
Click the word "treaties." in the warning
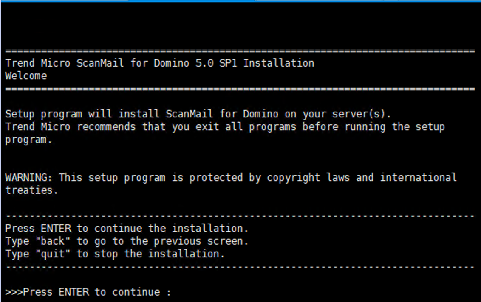coord(31,190)
